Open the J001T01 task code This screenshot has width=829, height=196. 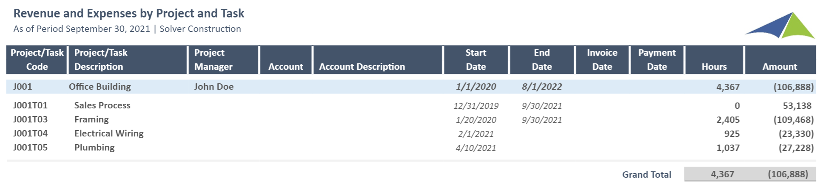point(30,105)
